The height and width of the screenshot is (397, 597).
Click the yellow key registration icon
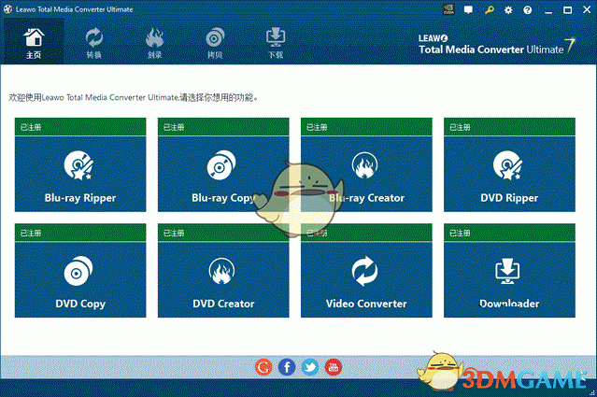tap(488, 8)
